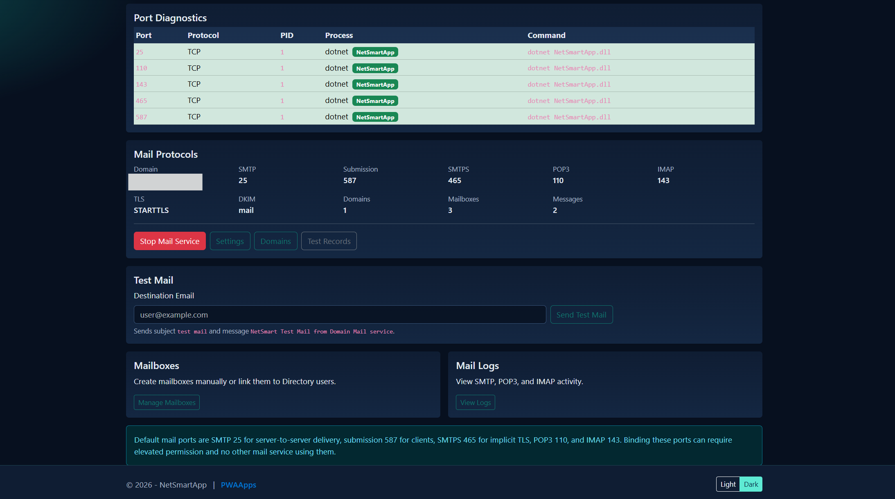
Task: Click the copyright NetSmartApp footer text
Action: pyautogui.click(x=167, y=485)
